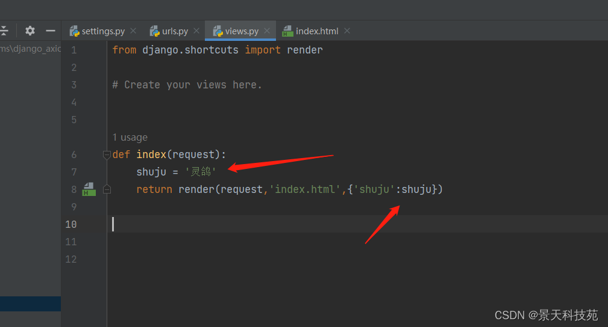608x327 pixels.
Task: Click the 'def' keyword on line 6
Action: [121, 154]
